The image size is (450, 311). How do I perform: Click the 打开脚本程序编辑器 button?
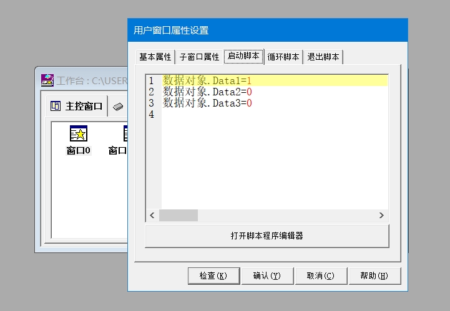pyautogui.click(x=267, y=236)
